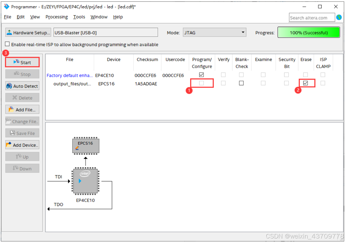
Task: Toggle ISP CLAMP for the EP4CE10 row
Action: [323, 75]
